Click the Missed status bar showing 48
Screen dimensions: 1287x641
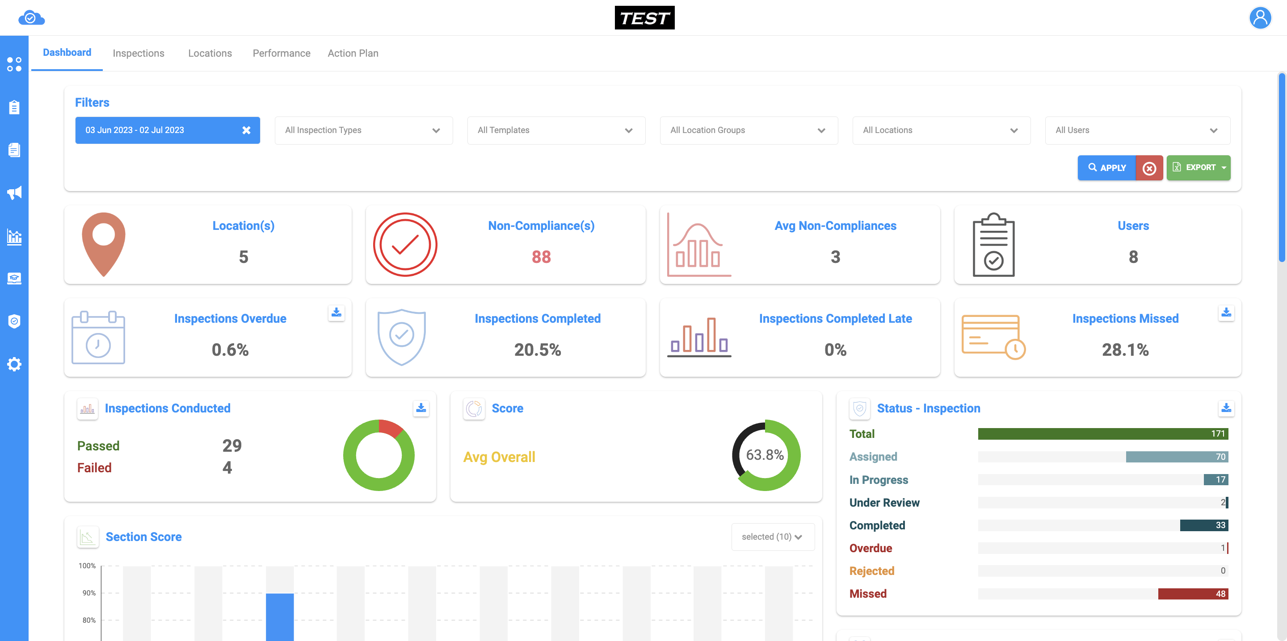[x=1193, y=594]
